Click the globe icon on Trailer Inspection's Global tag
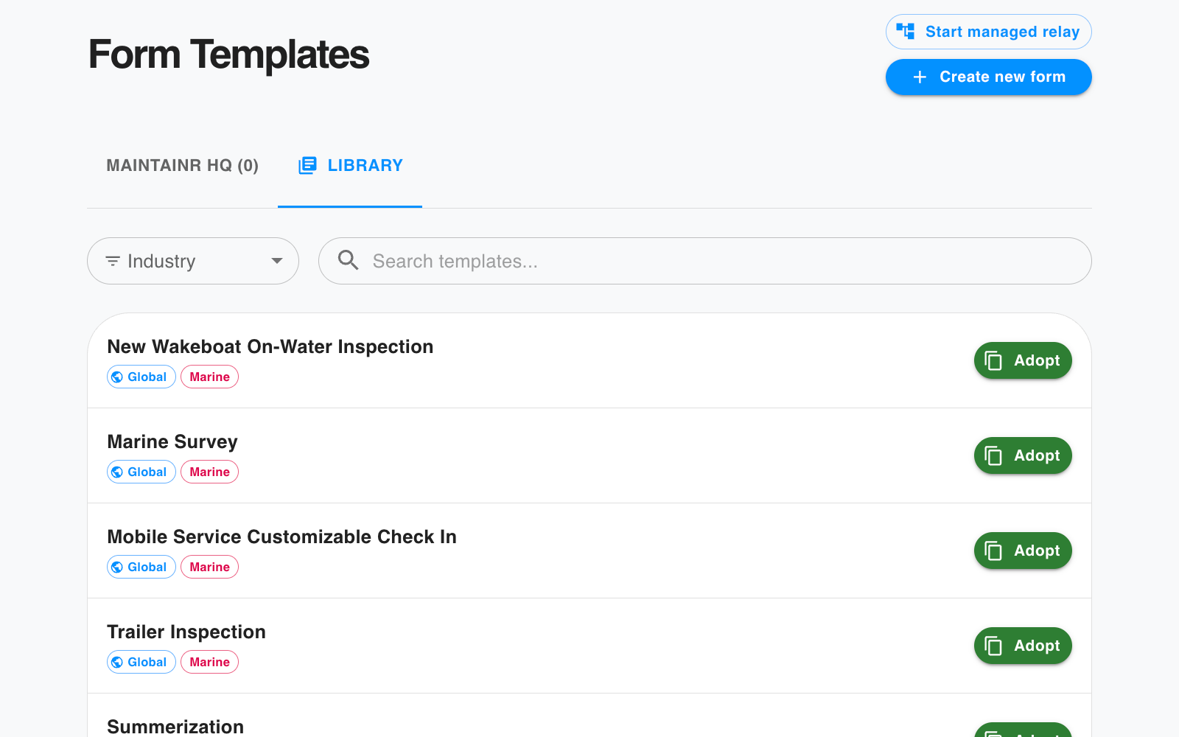1179x737 pixels. (x=117, y=663)
